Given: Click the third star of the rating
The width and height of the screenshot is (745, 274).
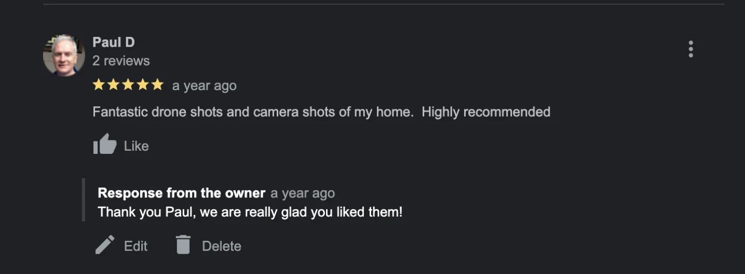Looking at the screenshot, I should [128, 85].
